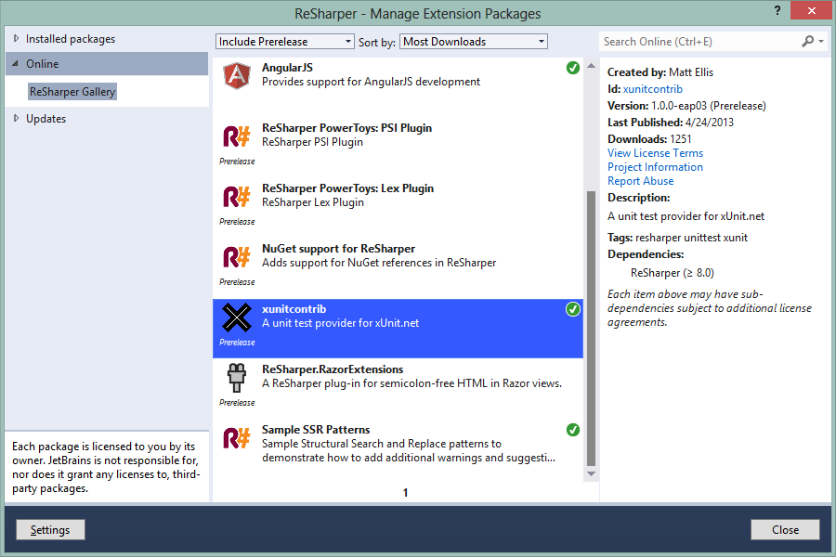Click the ReSharper PowerToys PSI Plugin icon
Viewport: 836px width, 557px height.
(237, 136)
